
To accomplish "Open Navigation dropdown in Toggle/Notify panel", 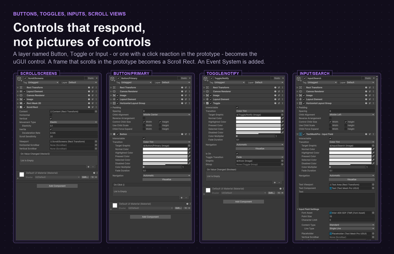I will point(260,145).
